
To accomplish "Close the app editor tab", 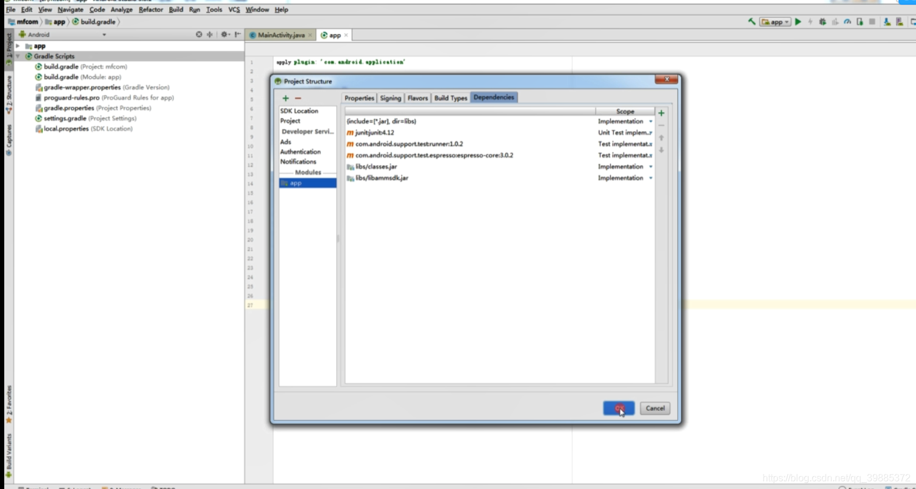I will coord(346,35).
